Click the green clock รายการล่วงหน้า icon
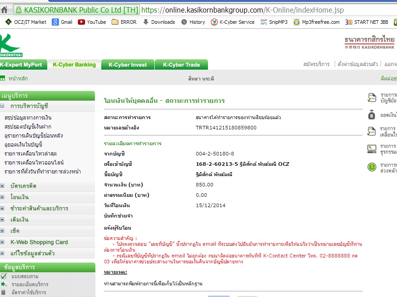Screen dimensions: 397x297 372,167
